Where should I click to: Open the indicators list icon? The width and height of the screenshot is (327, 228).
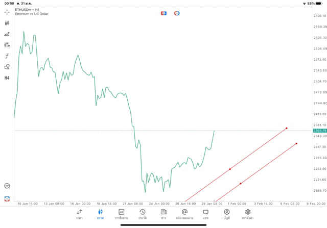coord(7,34)
